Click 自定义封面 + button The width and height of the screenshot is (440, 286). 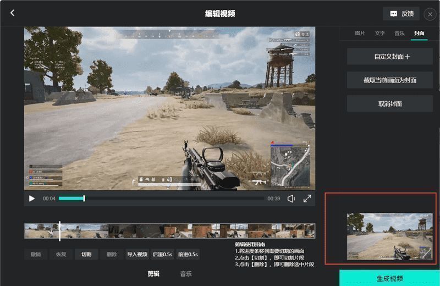point(390,57)
